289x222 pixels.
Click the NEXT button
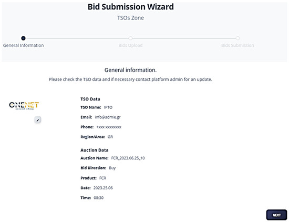click(x=276, y=215)
